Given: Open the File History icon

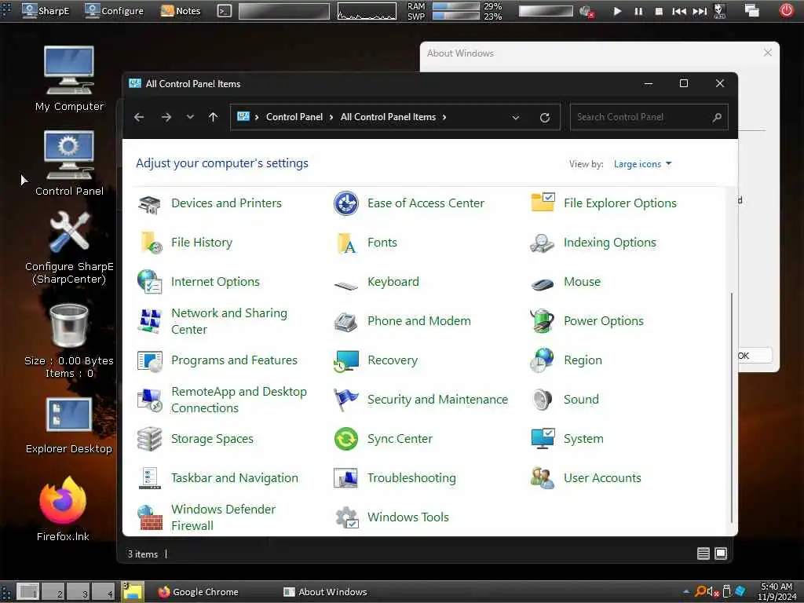Looking at the screenshot, I should click(x=150, y=243).
